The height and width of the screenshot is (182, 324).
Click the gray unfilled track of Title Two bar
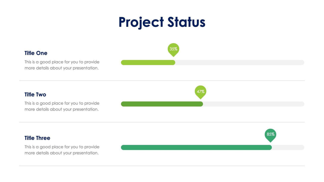[x=253, y=104]
